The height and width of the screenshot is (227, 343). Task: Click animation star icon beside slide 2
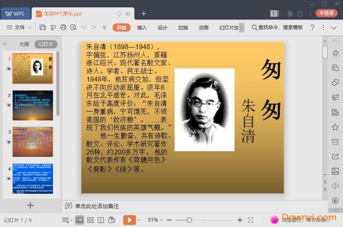click(x=8, y=105)
